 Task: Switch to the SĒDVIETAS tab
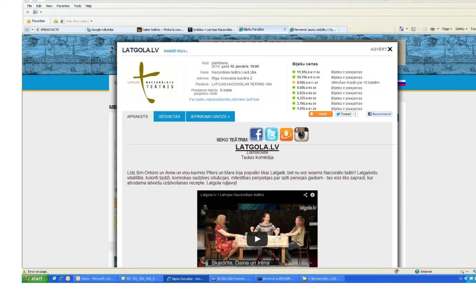tap(169, 116)
